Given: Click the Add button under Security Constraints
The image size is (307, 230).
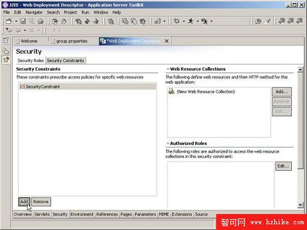Looking at the screenshot, I should click(x=24, y=201).
